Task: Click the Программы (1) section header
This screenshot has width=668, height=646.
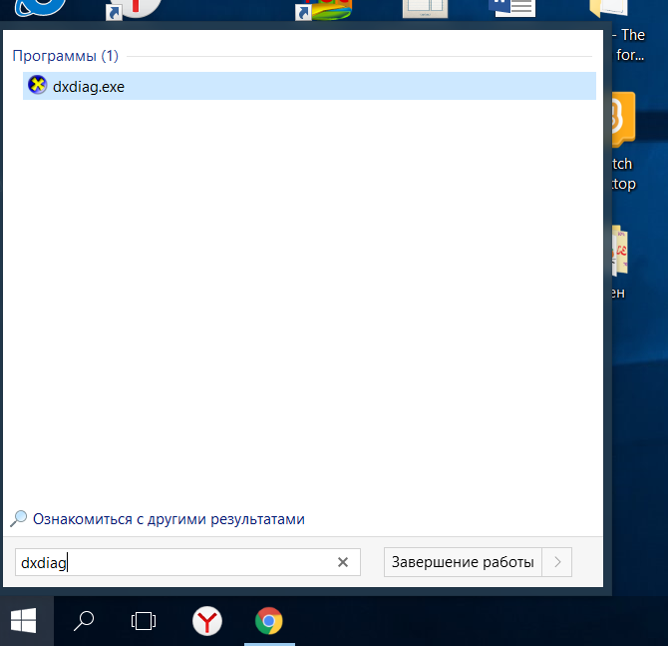Action: [65, 56]
